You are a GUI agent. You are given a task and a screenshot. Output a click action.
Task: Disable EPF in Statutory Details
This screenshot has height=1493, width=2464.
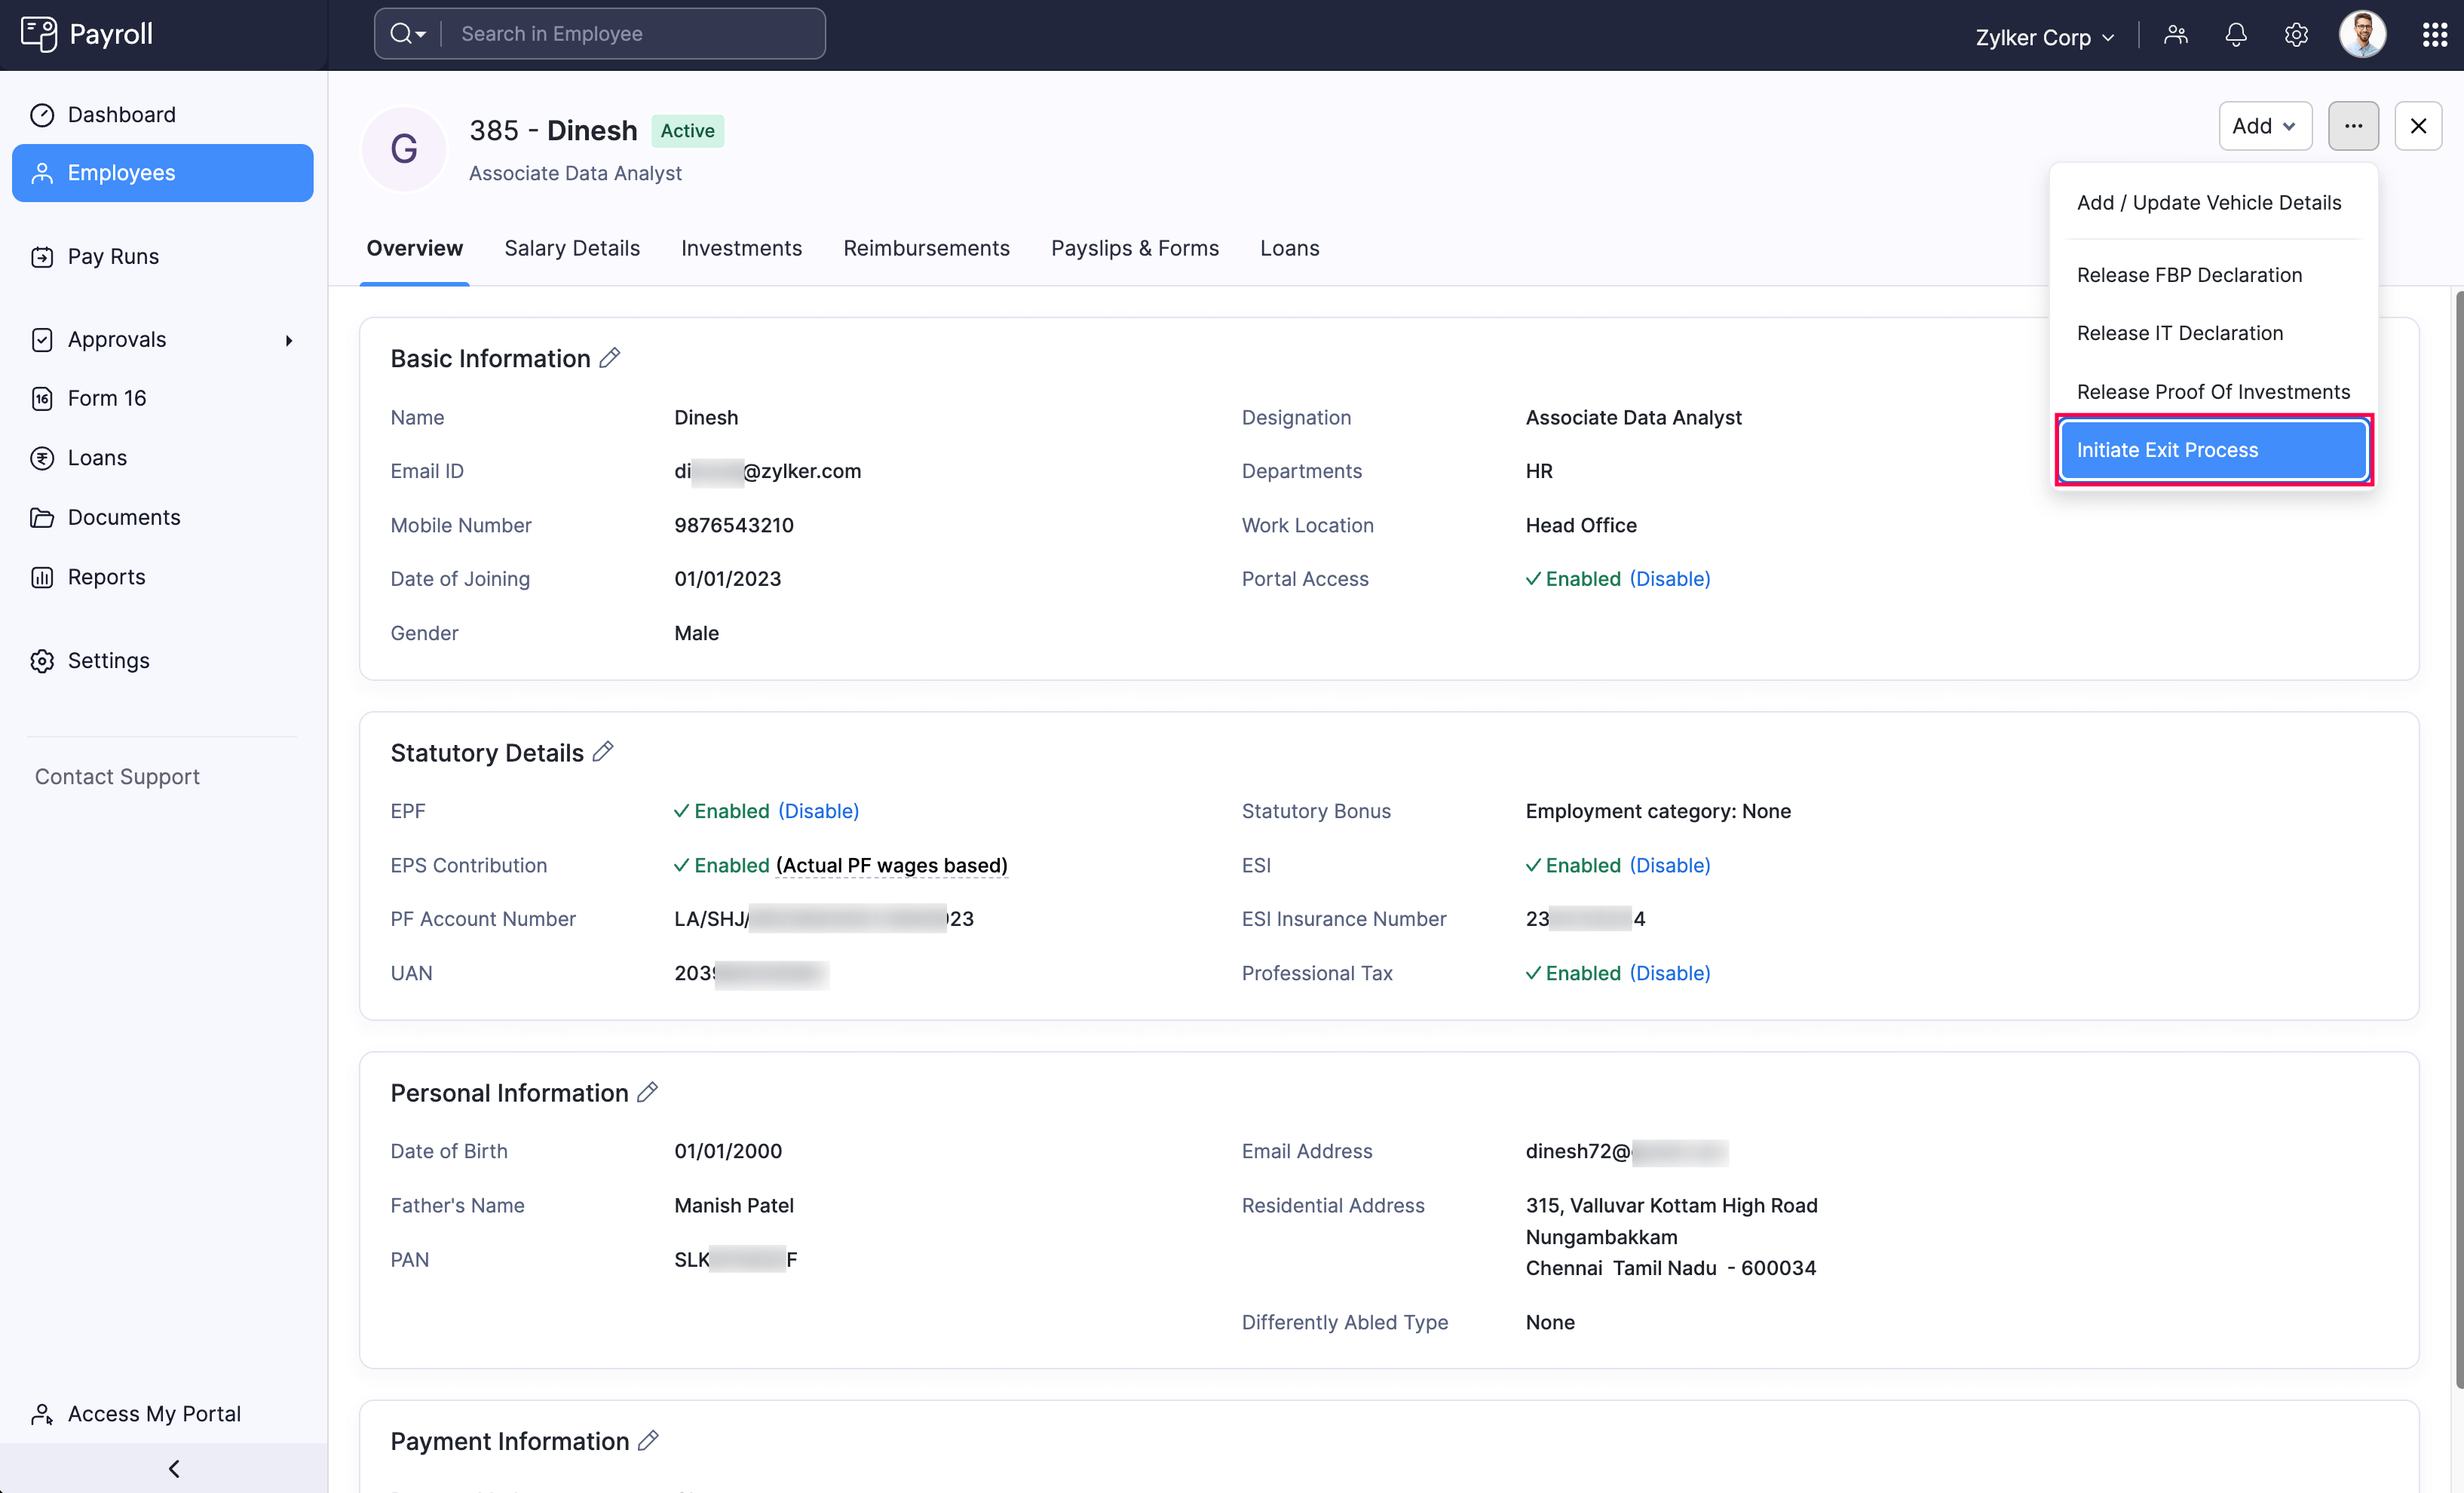click(x=818, y=811)
